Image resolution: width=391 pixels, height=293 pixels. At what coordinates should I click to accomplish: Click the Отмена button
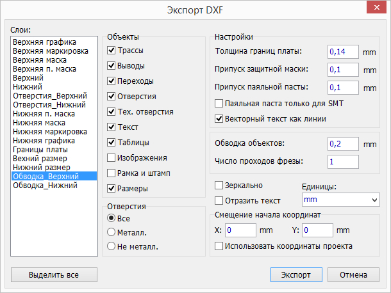[x=353, y=274]
